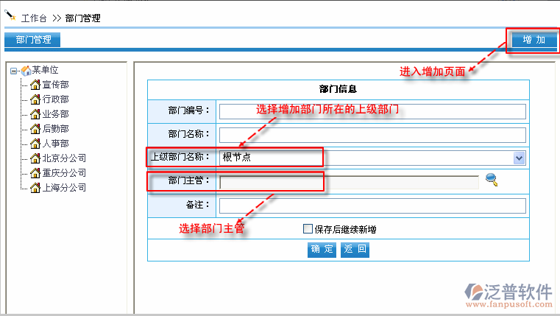This screenshot has height=316, width=560.
Task: Click the house icon beside 北京分公司
Action: [35, 158]
